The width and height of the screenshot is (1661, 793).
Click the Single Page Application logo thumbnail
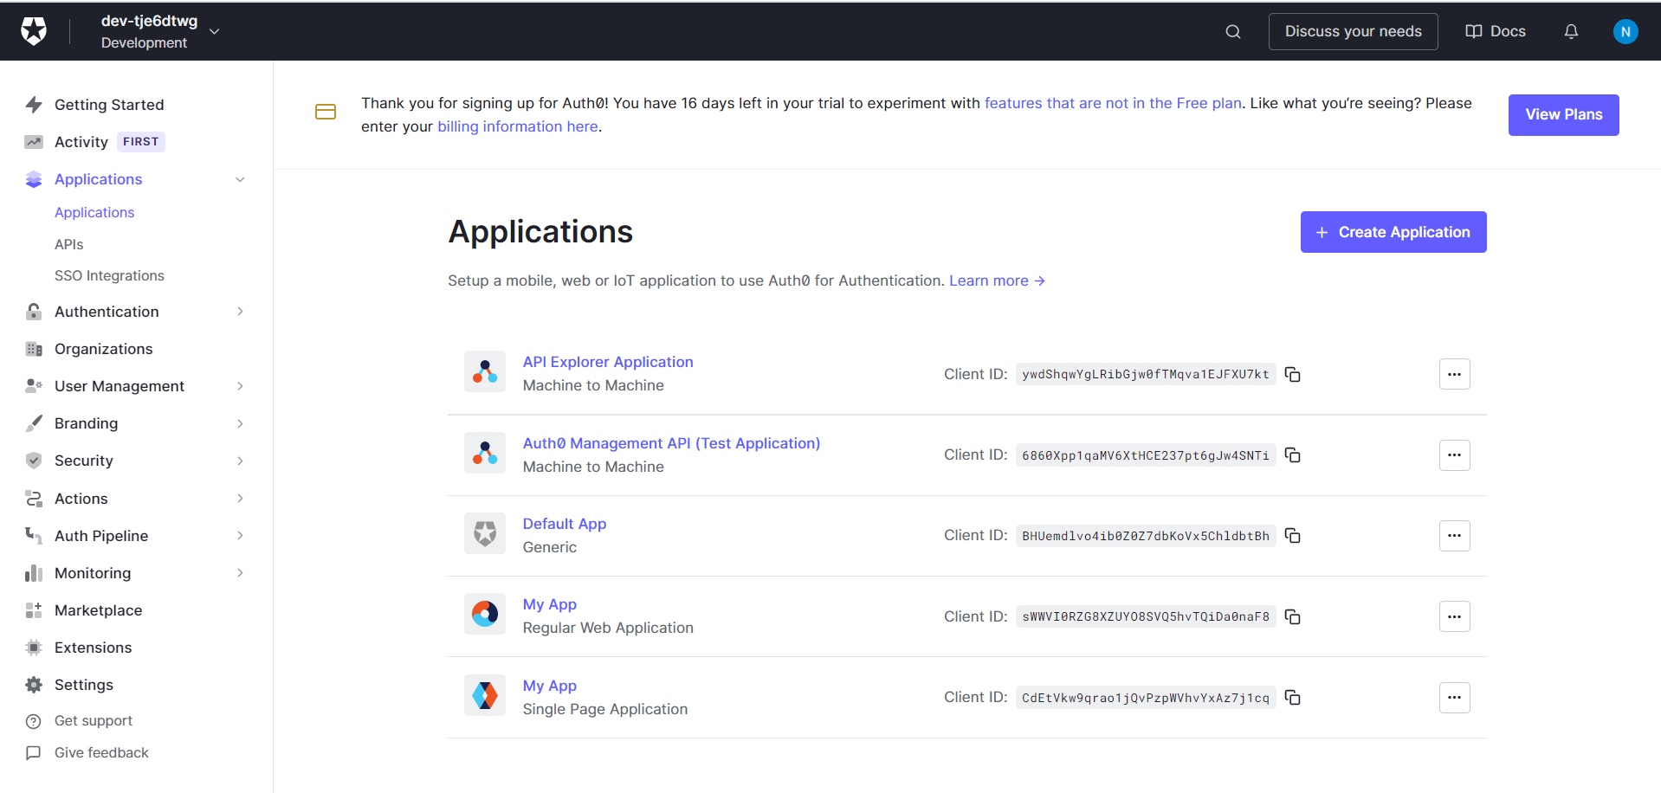click(485, 695)
